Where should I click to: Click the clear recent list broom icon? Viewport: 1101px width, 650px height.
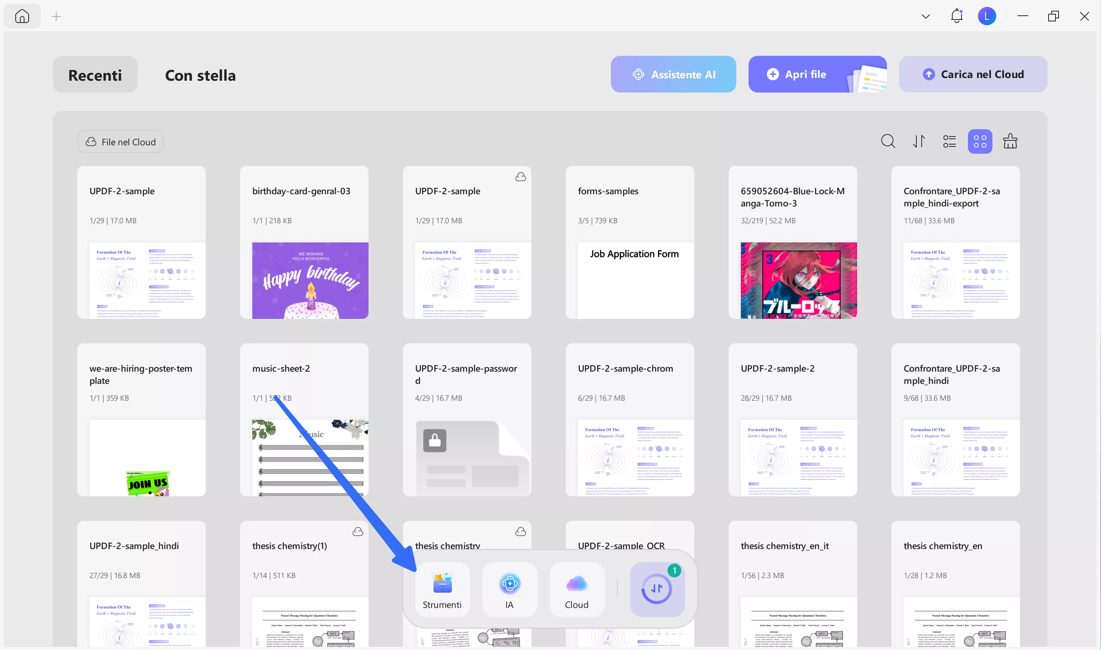click(x=1010, y=141)
